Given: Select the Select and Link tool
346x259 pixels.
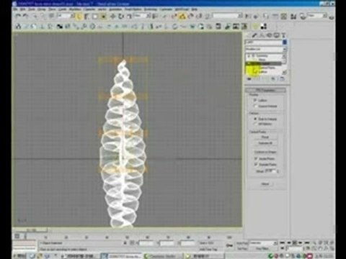Looking at the screenshot, I should pos(35,16).
